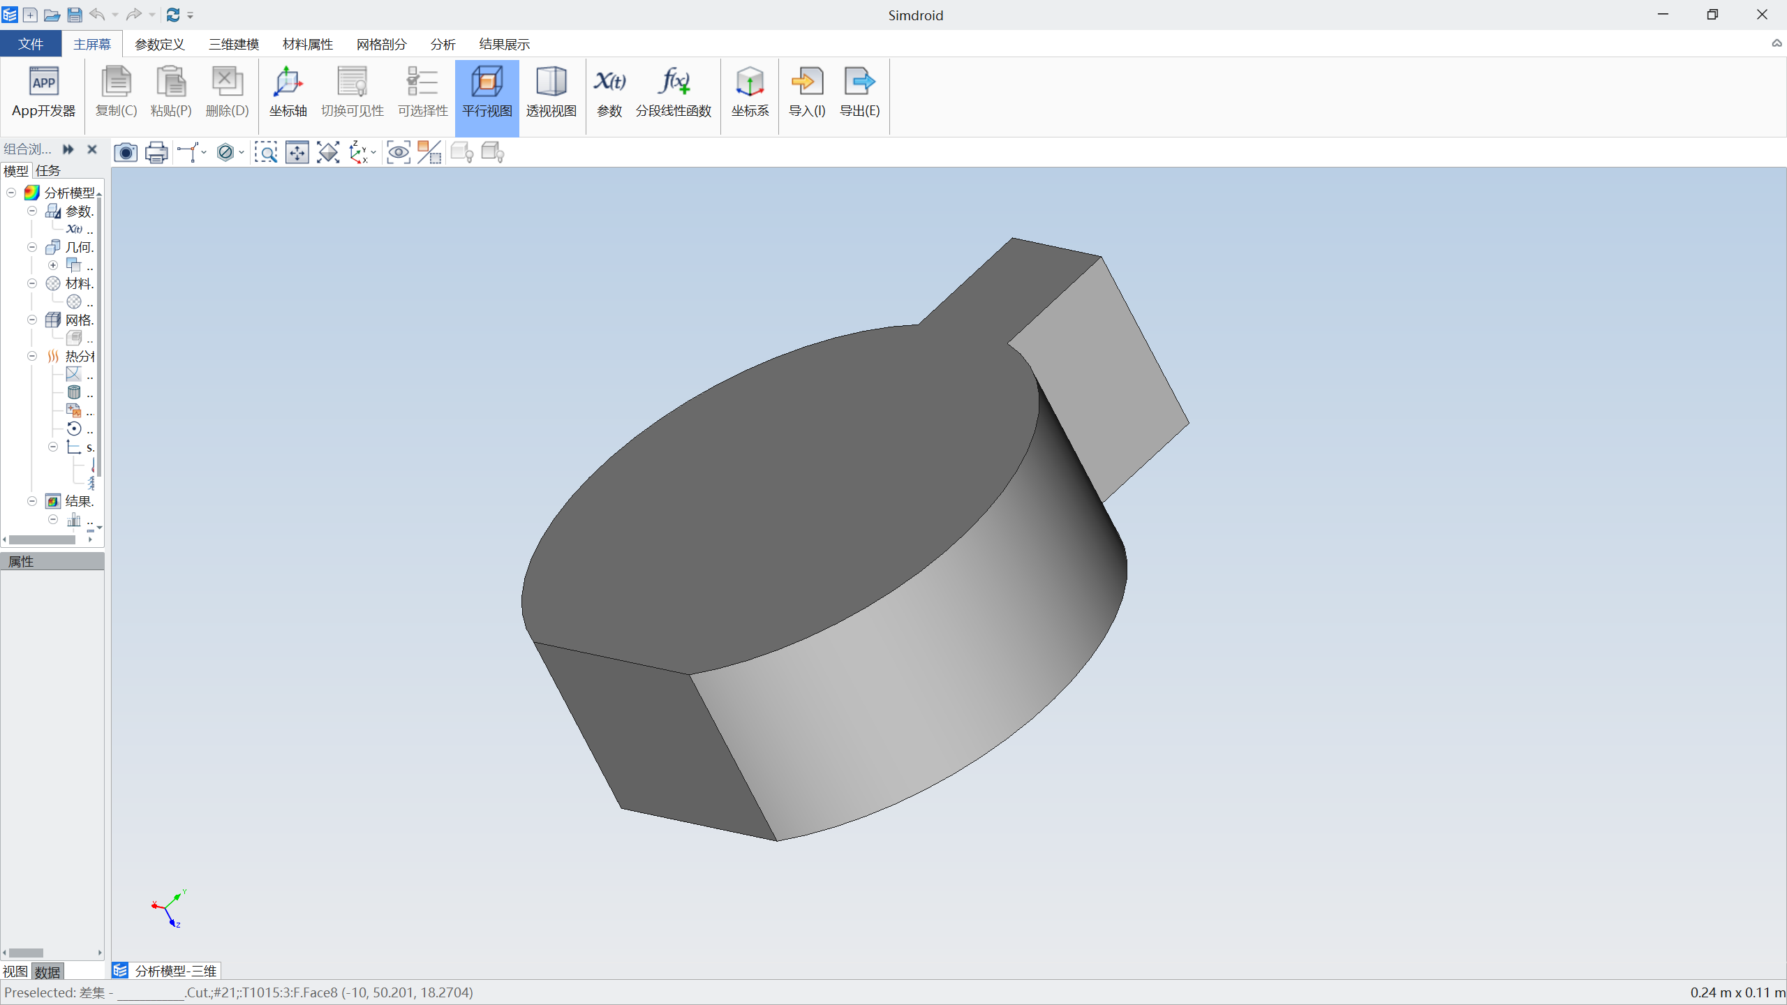Switch to the 材料属性 ribbon tab
Screen dimensions: 1787x1005
pyautogui.click(x=308, y=44)
